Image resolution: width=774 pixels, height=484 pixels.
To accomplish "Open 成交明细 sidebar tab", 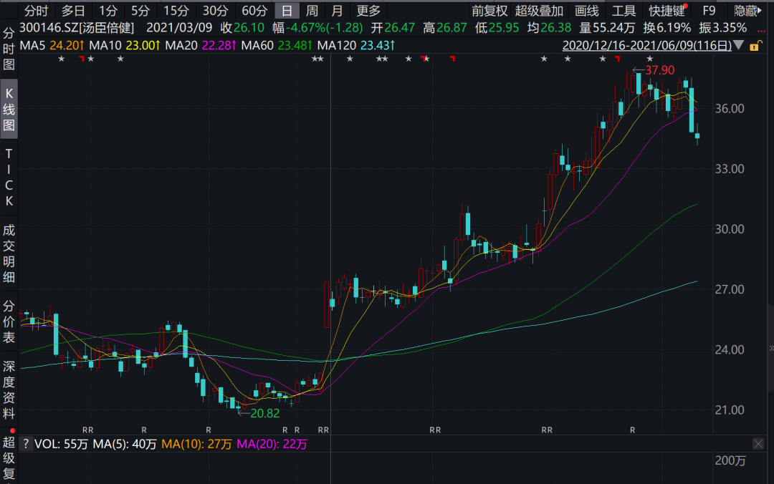I will click(9, 253).
